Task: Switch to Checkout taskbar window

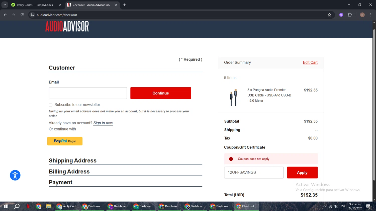Action: pyautogui.click(x=246, y=206)
